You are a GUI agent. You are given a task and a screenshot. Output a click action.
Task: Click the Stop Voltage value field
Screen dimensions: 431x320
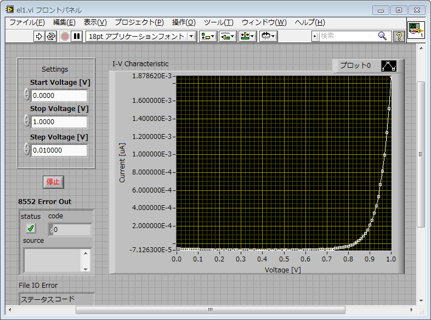[59, 122]
